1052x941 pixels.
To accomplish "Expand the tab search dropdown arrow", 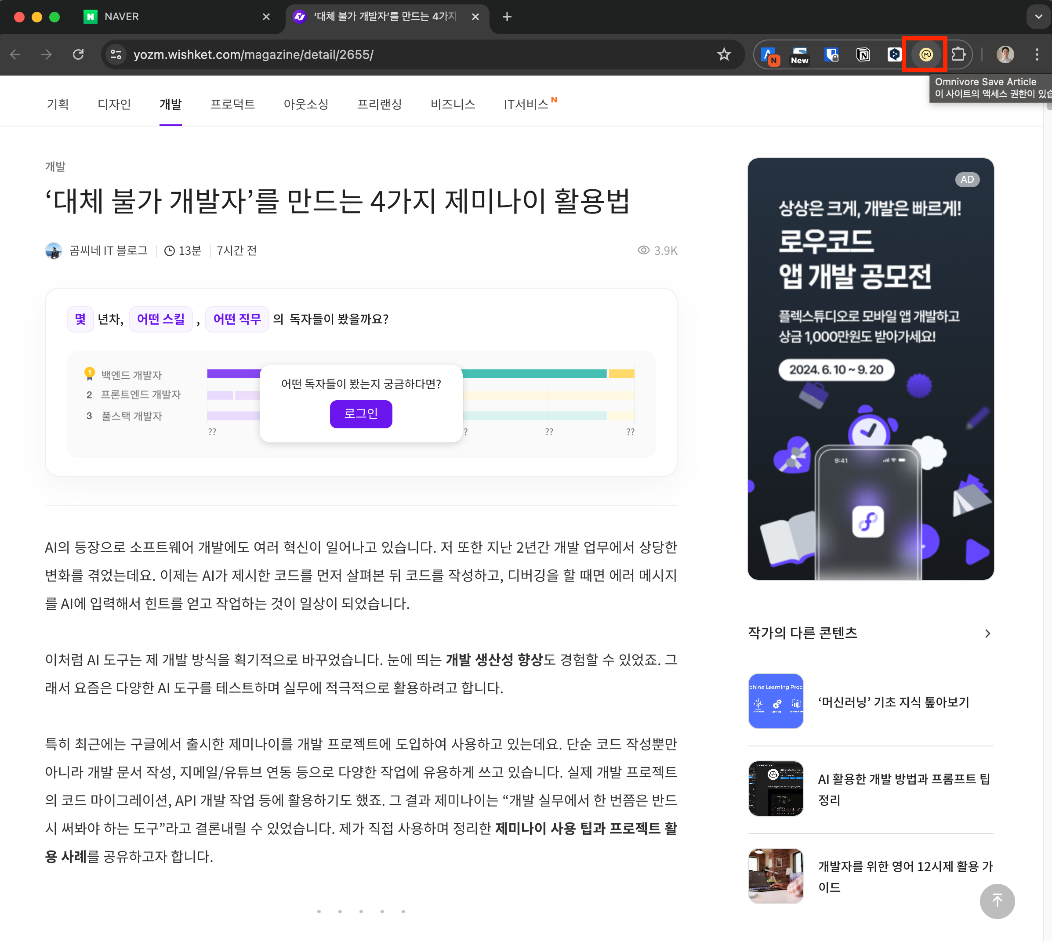I will [1038, 17].
